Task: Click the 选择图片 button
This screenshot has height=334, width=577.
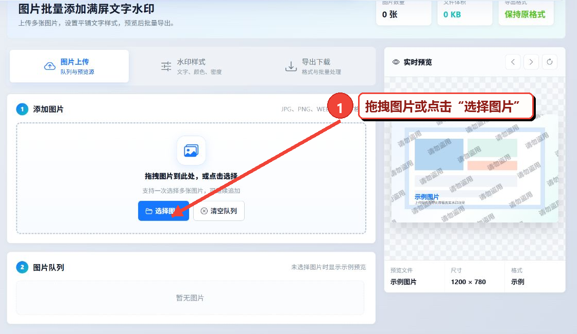Action: [x=163, y=211]
